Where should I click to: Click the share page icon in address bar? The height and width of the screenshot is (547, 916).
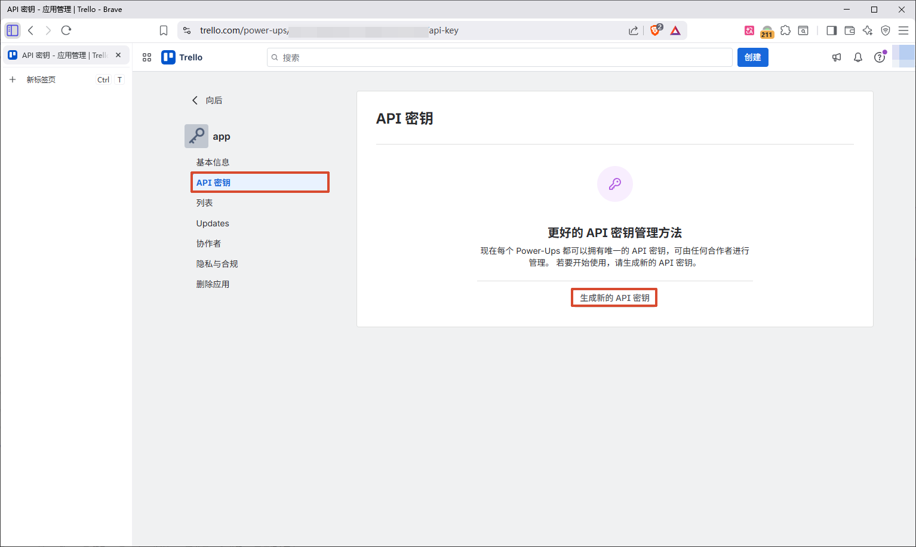tap(634, 30)
